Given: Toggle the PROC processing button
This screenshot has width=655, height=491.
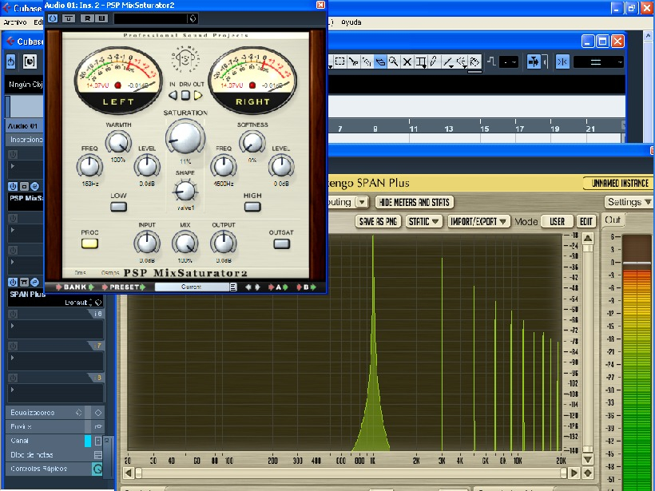Looking at the screenshot, I should click(89, 244).
